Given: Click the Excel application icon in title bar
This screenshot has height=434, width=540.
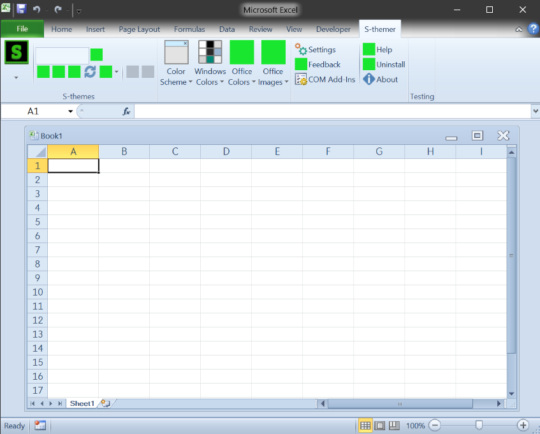Looking at the screenshot, I should [x=6, y=8].
